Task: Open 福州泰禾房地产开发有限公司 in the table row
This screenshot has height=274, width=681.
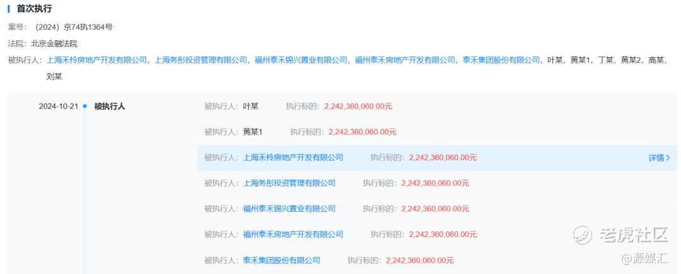Action: pos(293,234)
